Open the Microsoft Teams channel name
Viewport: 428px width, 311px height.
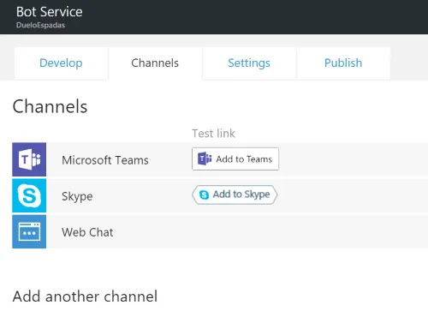pos(105,160)
